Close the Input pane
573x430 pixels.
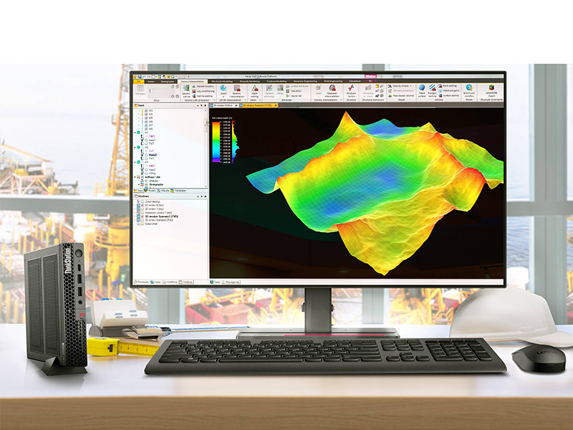pyautogui.click(x=206, y=104)
